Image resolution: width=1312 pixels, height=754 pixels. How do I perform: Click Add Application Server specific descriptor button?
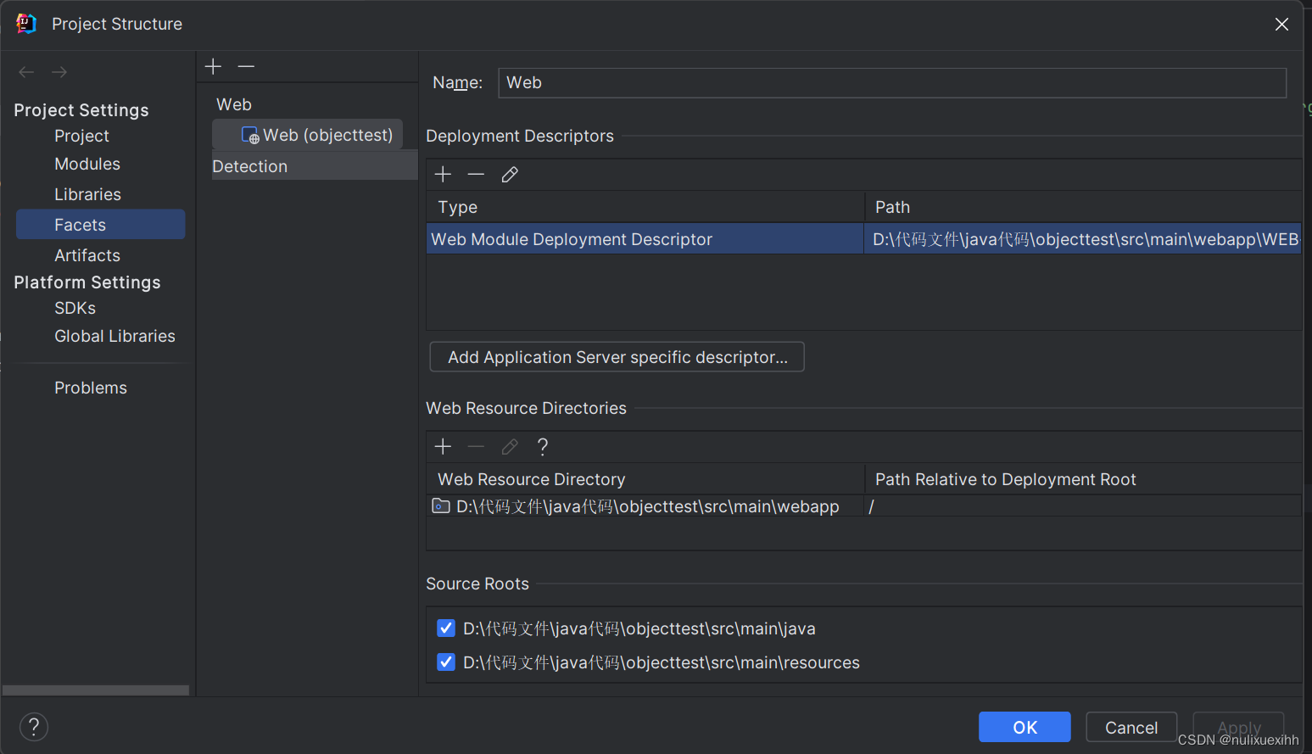pyautogui.click(x=617, y=357)
